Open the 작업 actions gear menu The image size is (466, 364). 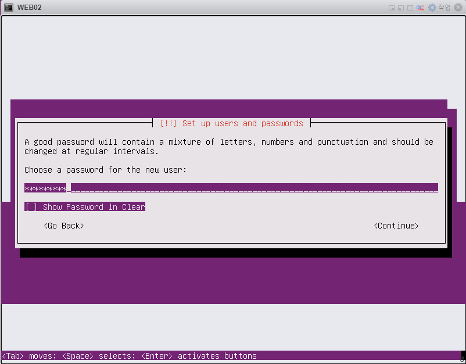click(x=439, y=8)
